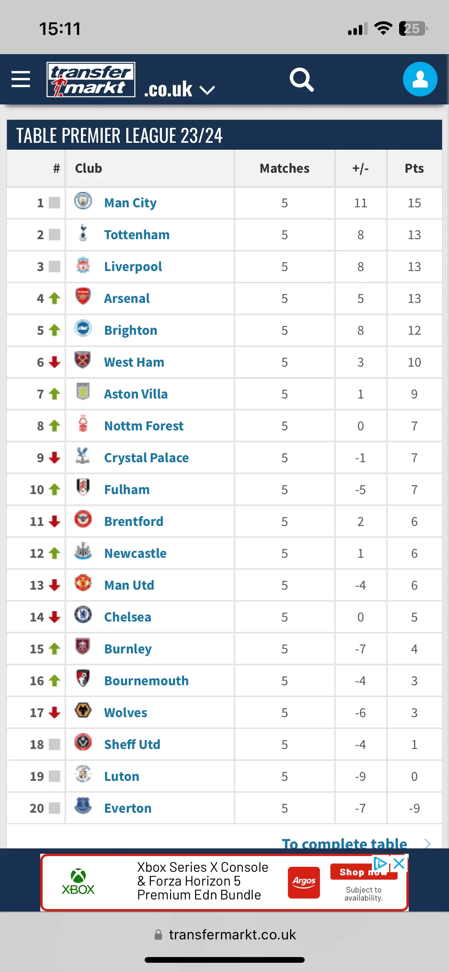This screenshot has height=972, width=449.
Task: Open the To complete table arrow
Action: 428,843
